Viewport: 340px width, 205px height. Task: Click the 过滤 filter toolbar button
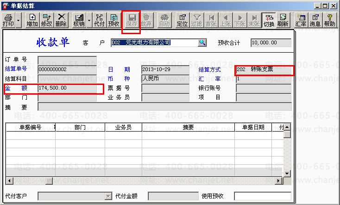(x=197, y=20)
